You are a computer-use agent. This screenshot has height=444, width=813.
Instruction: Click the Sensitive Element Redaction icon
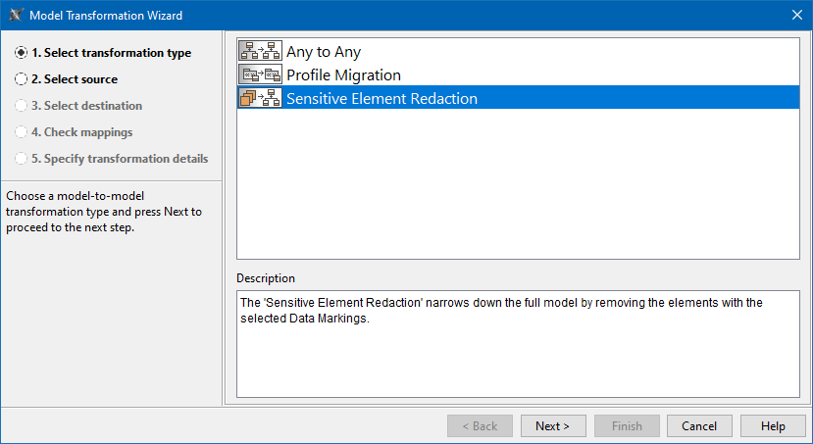260,98
